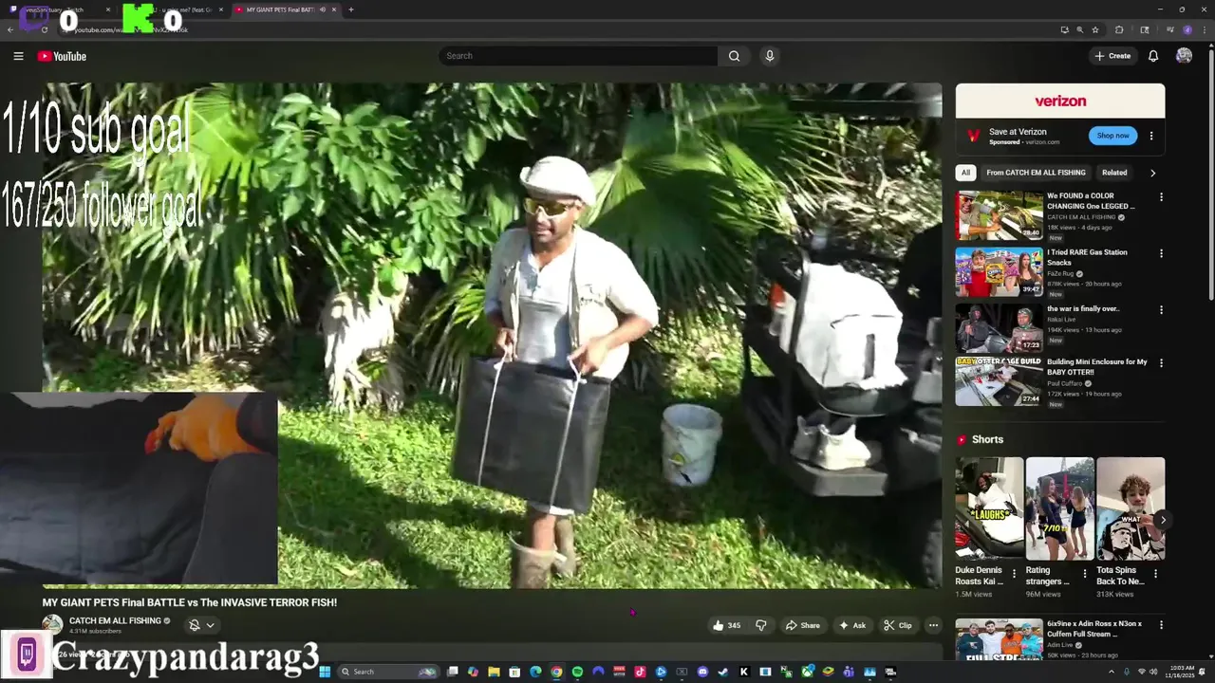Play the Duke Dennis Roasts Kai short
Screen dimensions: 1215x683
989,508
